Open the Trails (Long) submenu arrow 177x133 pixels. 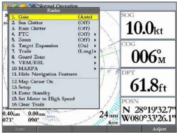95,51
